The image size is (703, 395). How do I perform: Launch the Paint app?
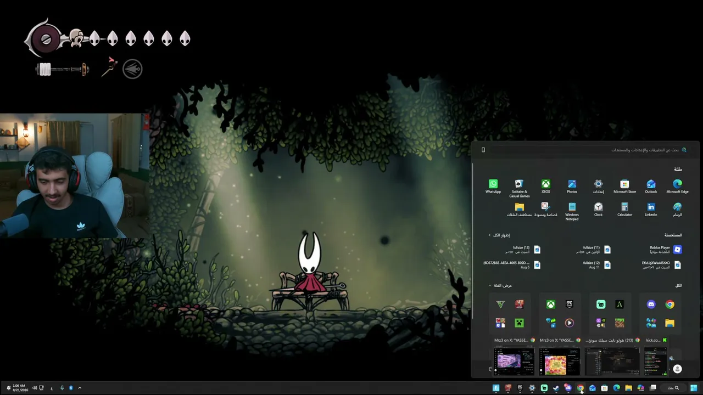point(677,210)
